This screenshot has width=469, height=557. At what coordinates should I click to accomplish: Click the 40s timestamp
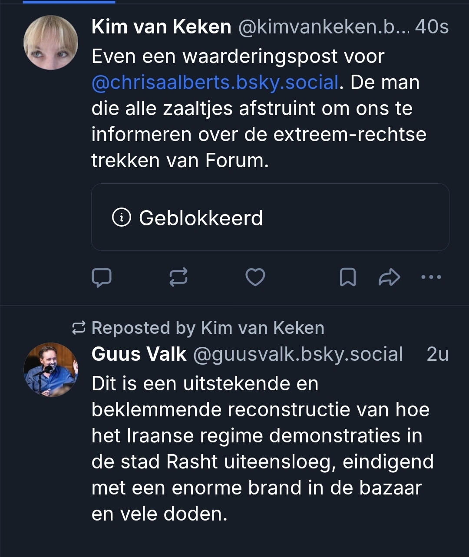[432, 27]
